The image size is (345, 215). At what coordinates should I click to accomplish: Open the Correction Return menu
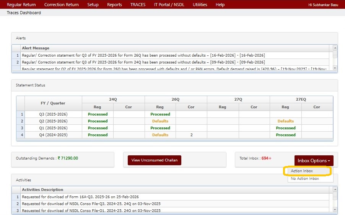click(62, 5)
